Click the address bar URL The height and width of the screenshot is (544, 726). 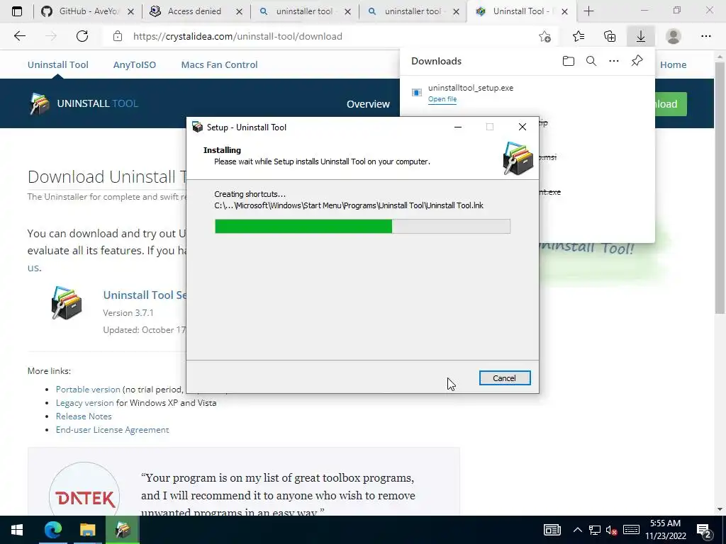(x=238, y=36)
